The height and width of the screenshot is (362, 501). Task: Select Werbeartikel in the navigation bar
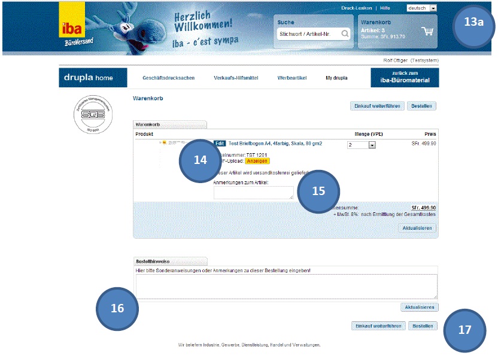(x=293, y=78)
